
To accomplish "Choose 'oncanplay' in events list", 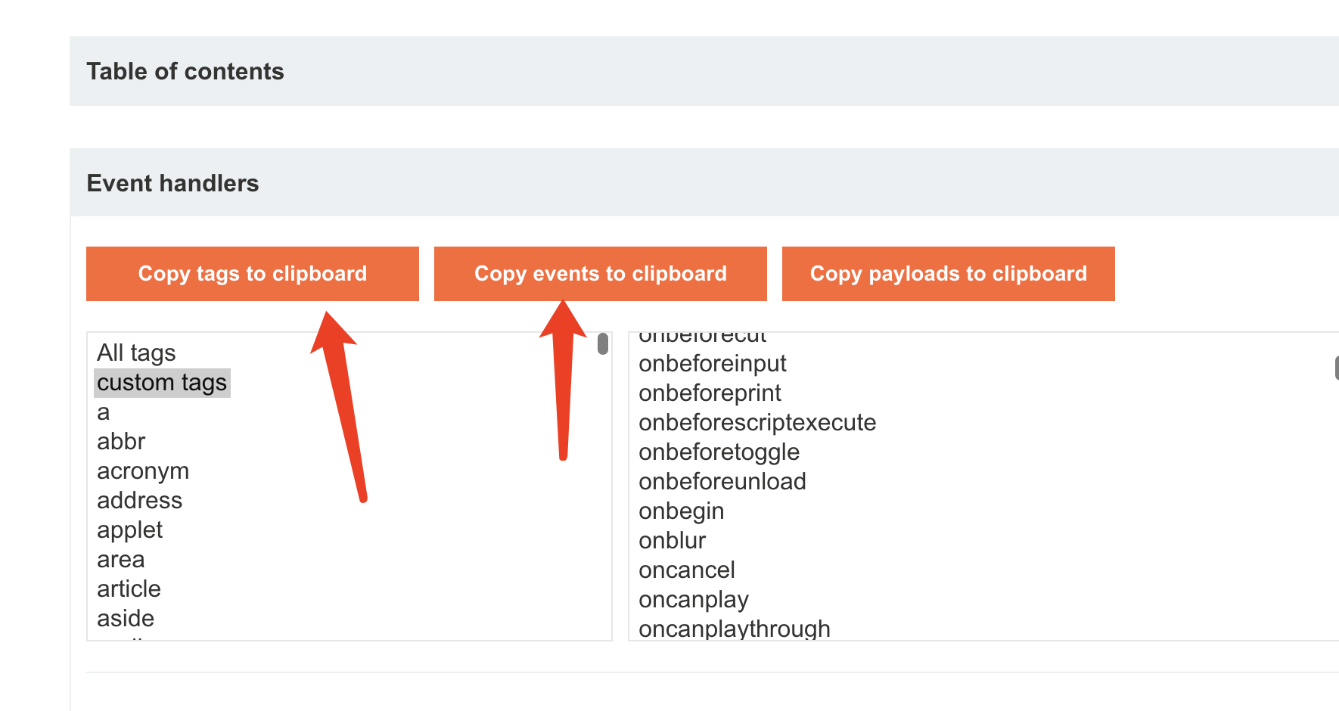I will pos(693,600).
